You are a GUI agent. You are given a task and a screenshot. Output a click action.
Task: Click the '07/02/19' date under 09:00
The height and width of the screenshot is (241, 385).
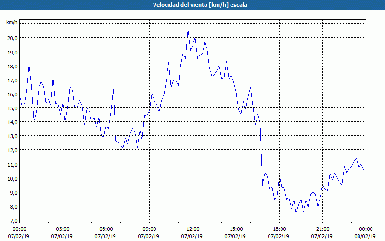coord(149,236)
